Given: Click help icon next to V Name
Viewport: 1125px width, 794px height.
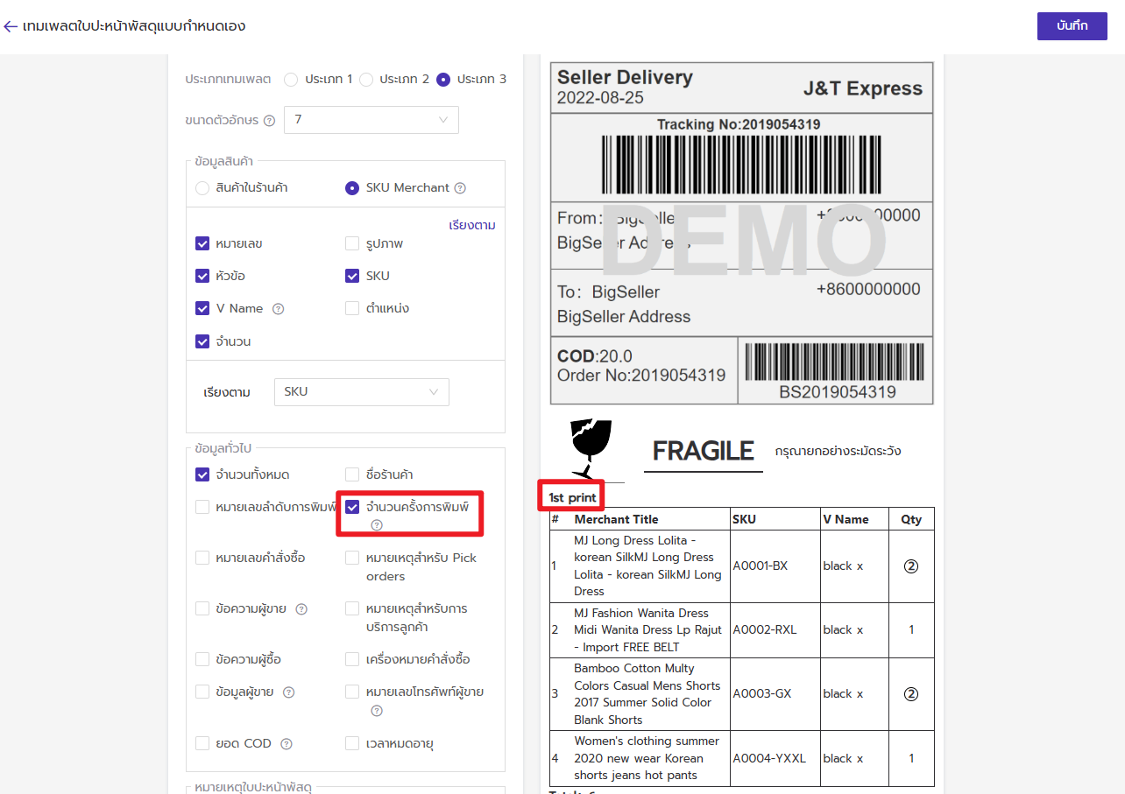Looking at the screenshot, I should point(278,309).
